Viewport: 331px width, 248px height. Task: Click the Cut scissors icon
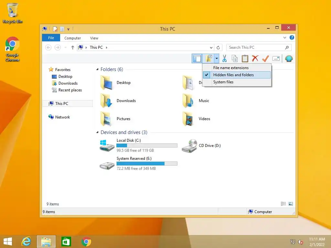point(224,59)
